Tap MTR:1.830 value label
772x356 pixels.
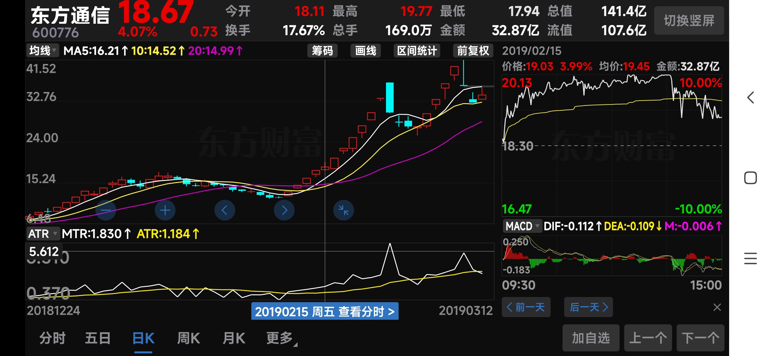coord(96,234)
